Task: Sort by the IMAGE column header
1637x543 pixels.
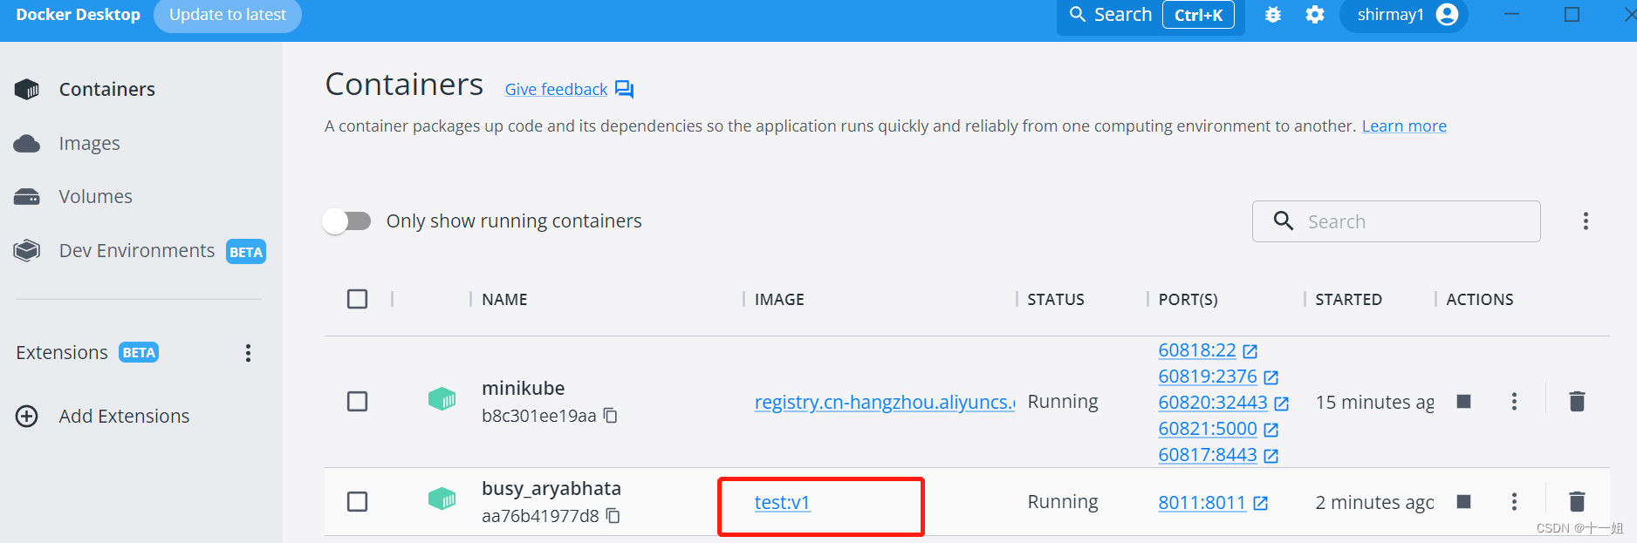Action: [x=779, y=300]
